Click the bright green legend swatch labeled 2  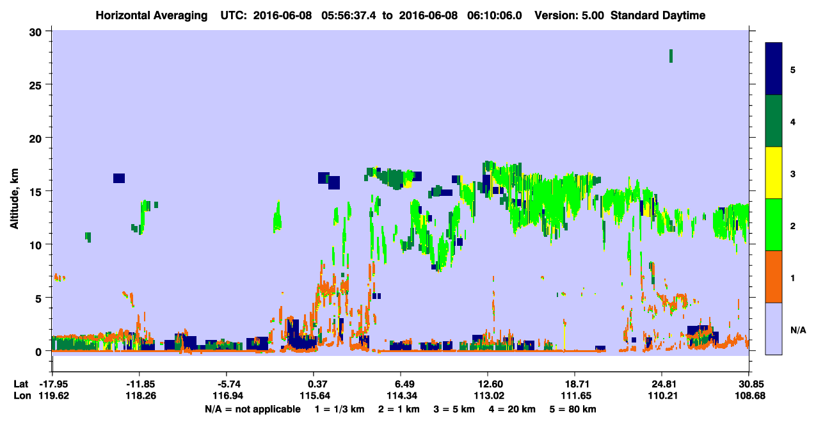pos(774,225)
